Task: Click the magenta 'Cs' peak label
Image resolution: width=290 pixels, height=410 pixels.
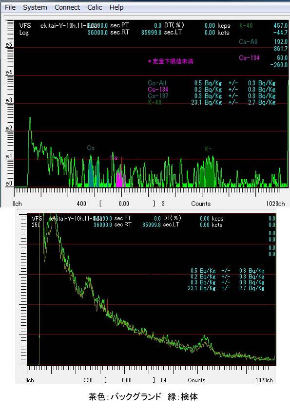Action: tap(114, 157)
